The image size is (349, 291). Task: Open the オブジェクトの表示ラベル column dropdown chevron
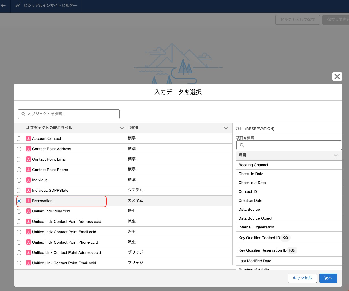[122, 128]
